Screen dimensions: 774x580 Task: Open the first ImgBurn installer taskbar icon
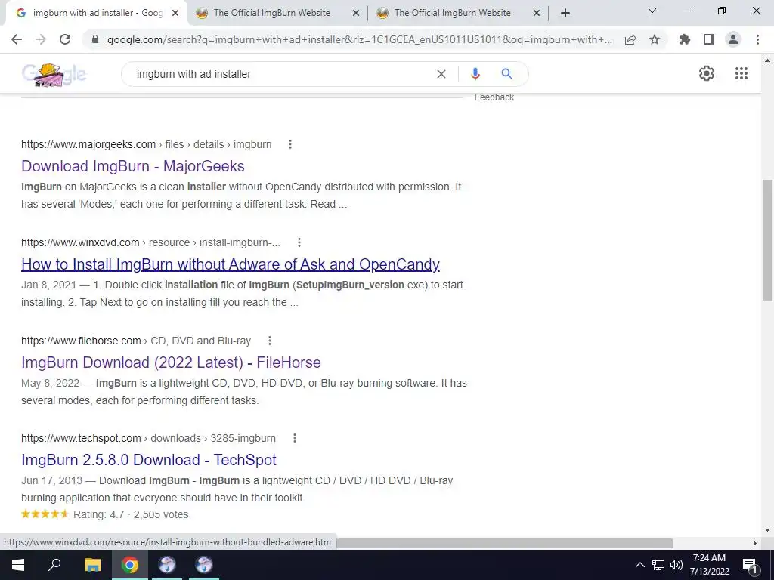coord(167,565)
